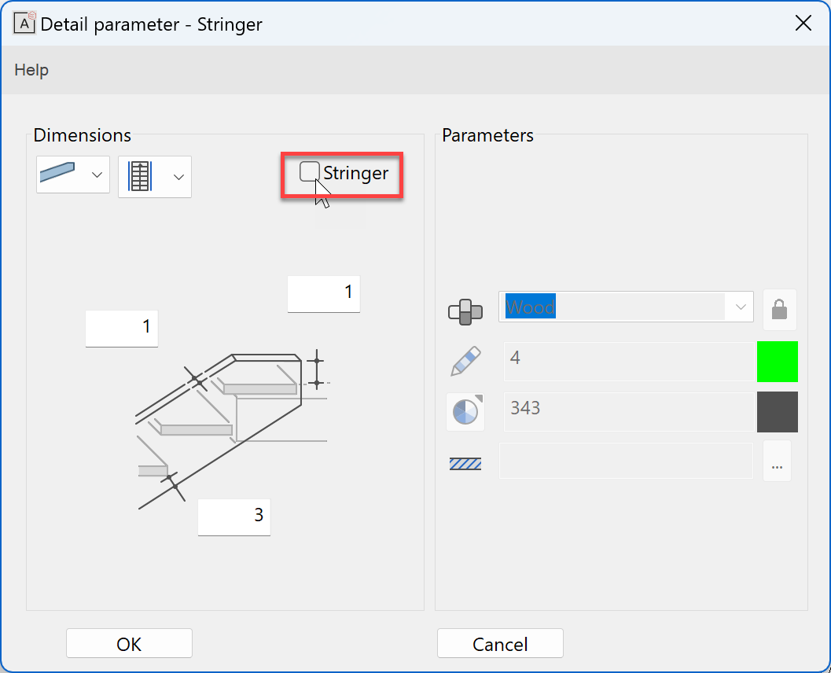Click the dimension field showing 3
The width and height of the screenshot is (831, 673).
233,517
